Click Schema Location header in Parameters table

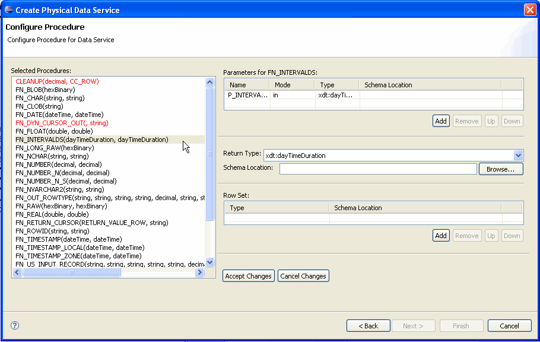click(430, 85)
